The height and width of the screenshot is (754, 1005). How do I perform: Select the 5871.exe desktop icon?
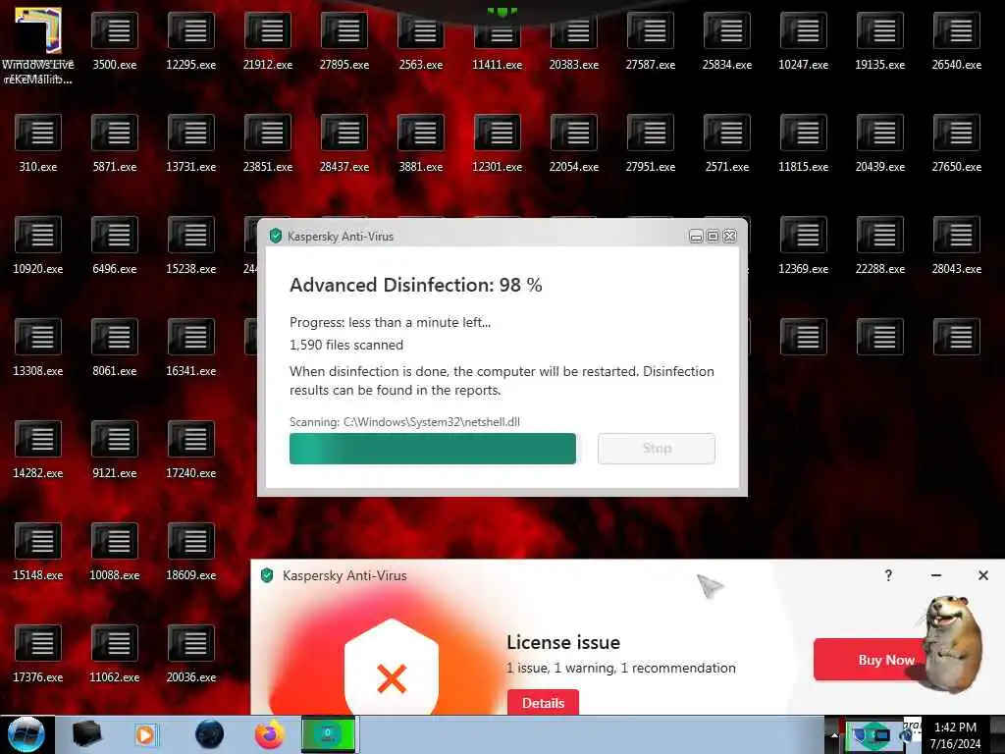115,133
